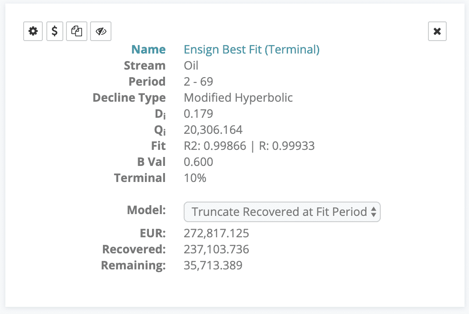
Task: Select the Modified Hyperbolic decline type text
Action: click(x=238, y=98)
